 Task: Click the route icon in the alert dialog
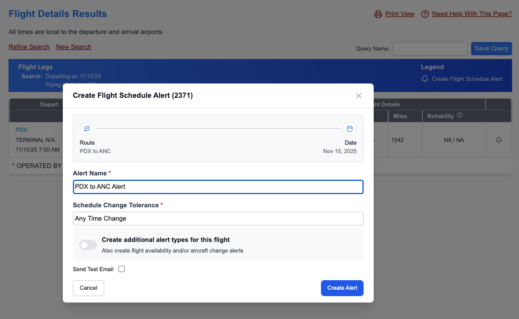(x=87, y=129)
